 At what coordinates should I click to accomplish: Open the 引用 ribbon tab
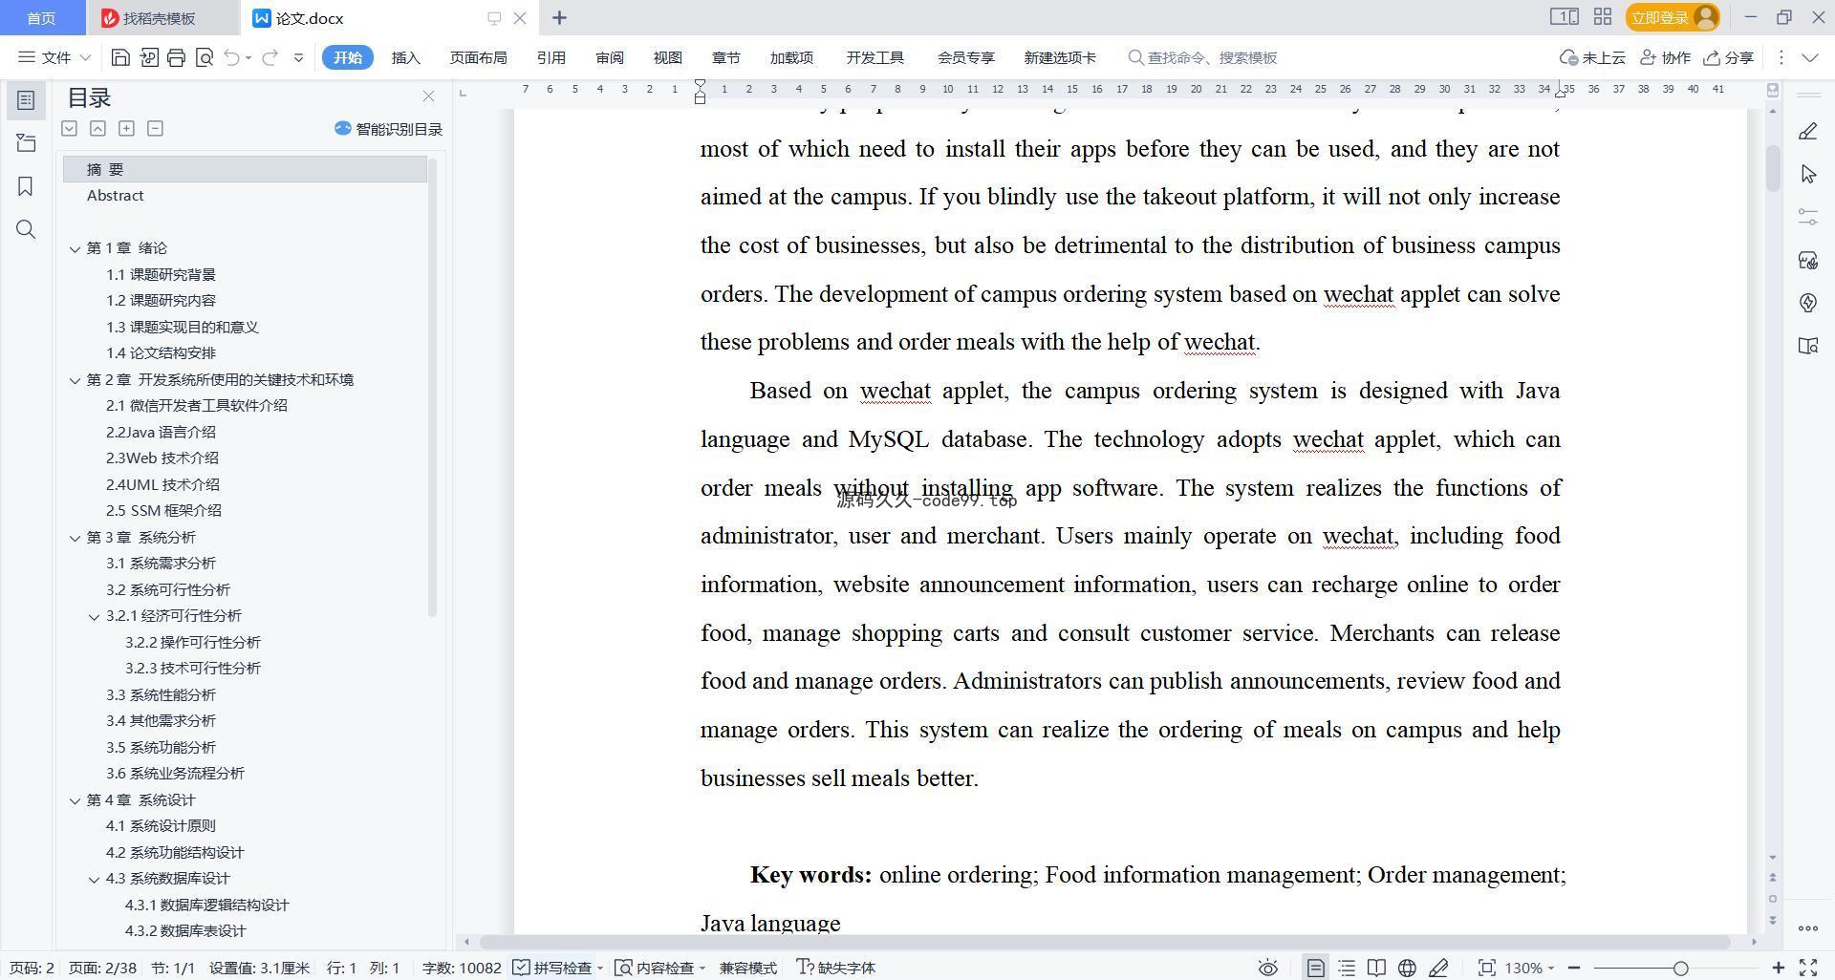(551, 57)
